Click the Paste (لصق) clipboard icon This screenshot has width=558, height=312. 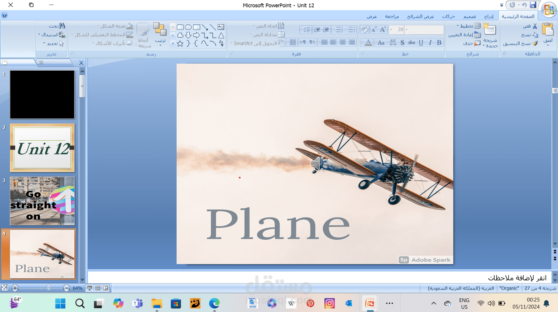(548, 30)
